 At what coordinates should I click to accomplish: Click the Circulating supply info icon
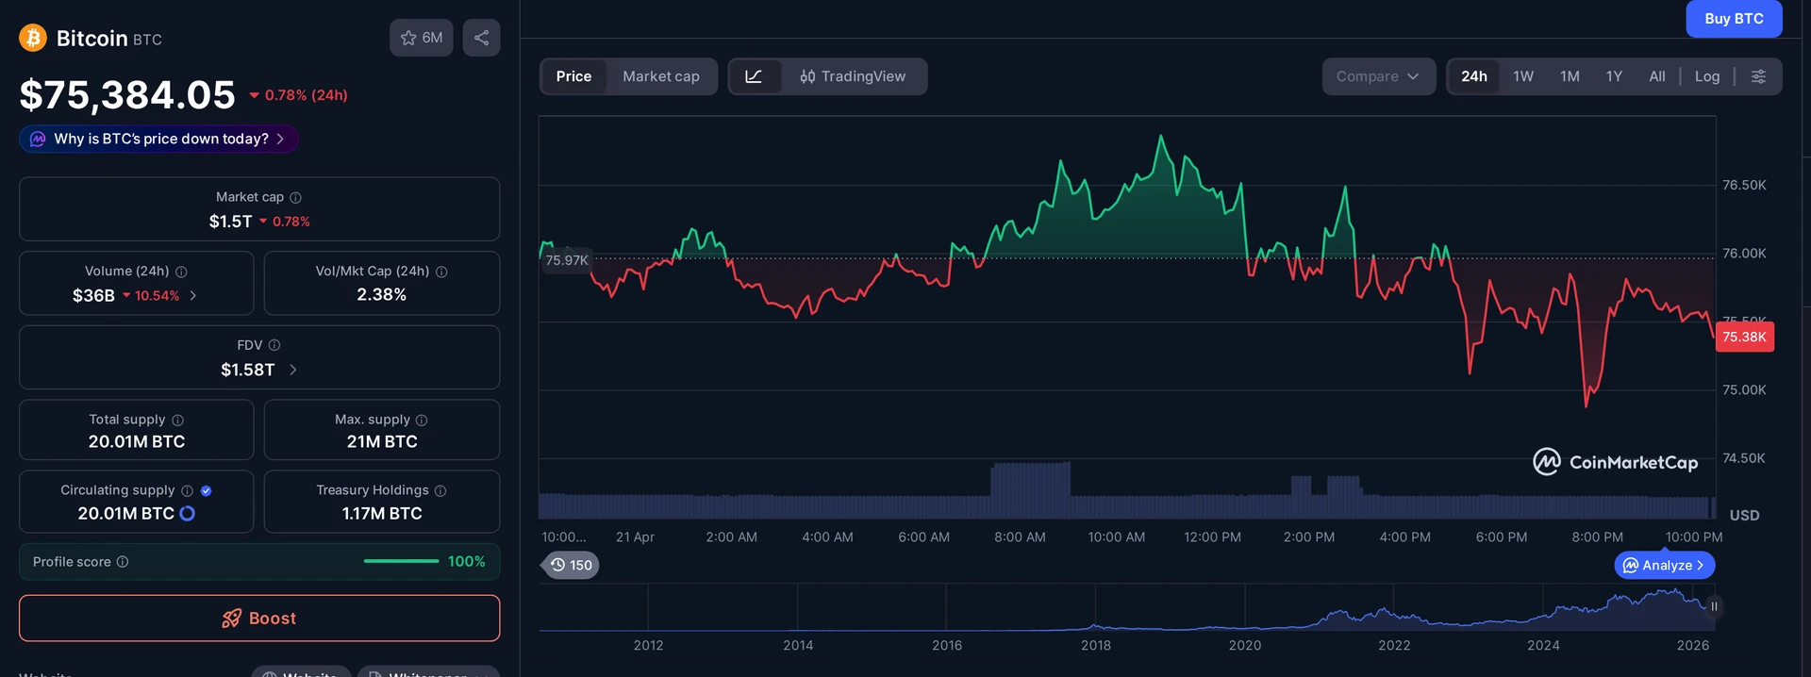tap(187, 490)
